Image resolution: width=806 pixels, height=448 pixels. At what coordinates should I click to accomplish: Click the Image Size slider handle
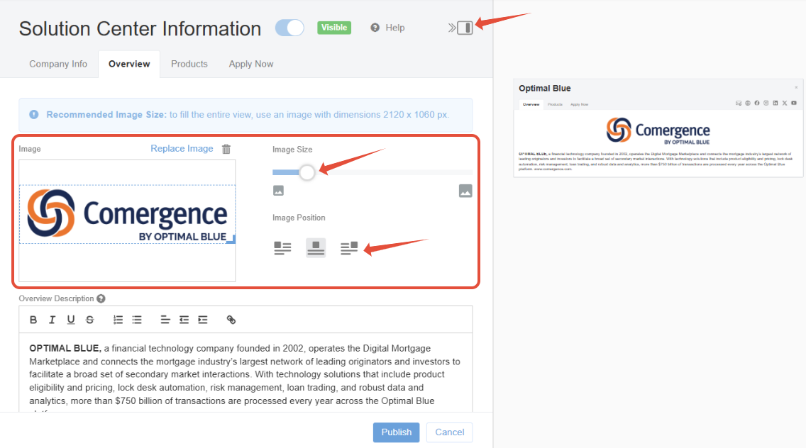307,172
